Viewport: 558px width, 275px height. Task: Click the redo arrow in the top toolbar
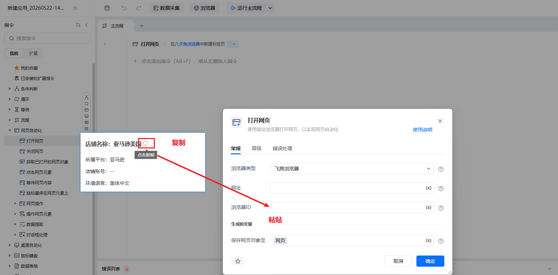[x=139, y=8]
